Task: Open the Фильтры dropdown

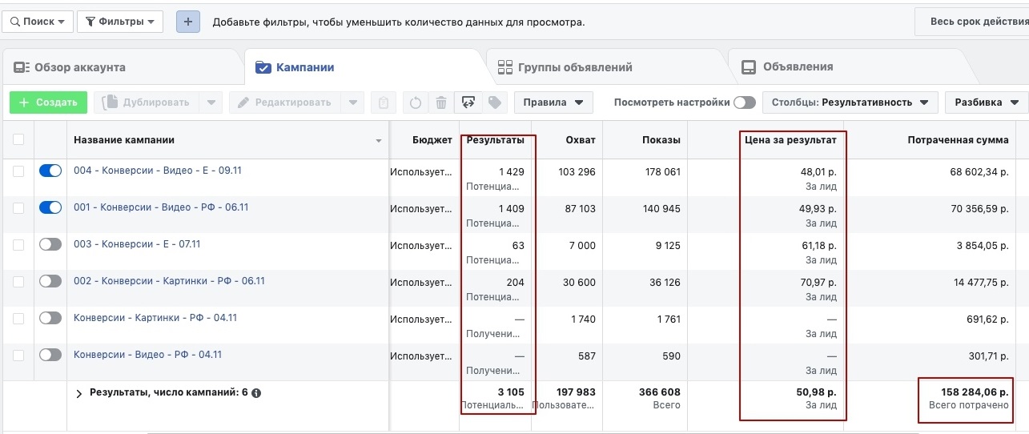Action: point(120,22)
